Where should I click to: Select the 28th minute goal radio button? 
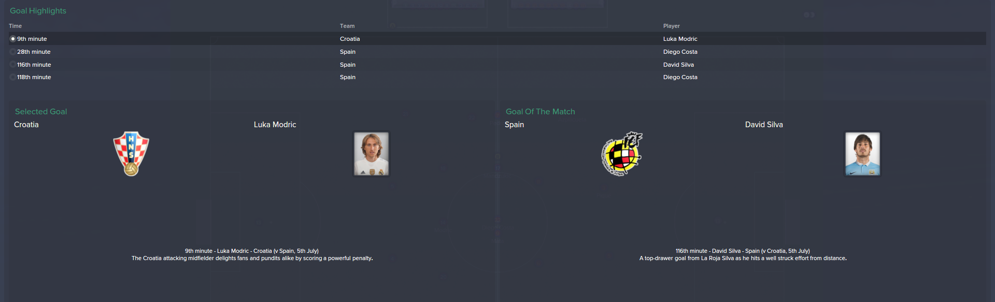point(13,52)
